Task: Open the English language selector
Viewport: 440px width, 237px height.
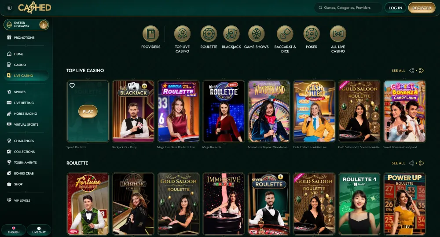Action: point(13,230)
